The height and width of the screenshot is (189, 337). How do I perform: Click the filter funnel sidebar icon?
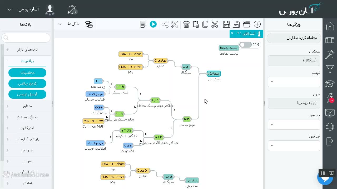tap(330, 69)
